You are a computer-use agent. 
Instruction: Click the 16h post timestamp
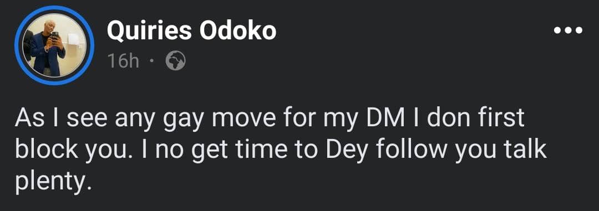point(123,61)
